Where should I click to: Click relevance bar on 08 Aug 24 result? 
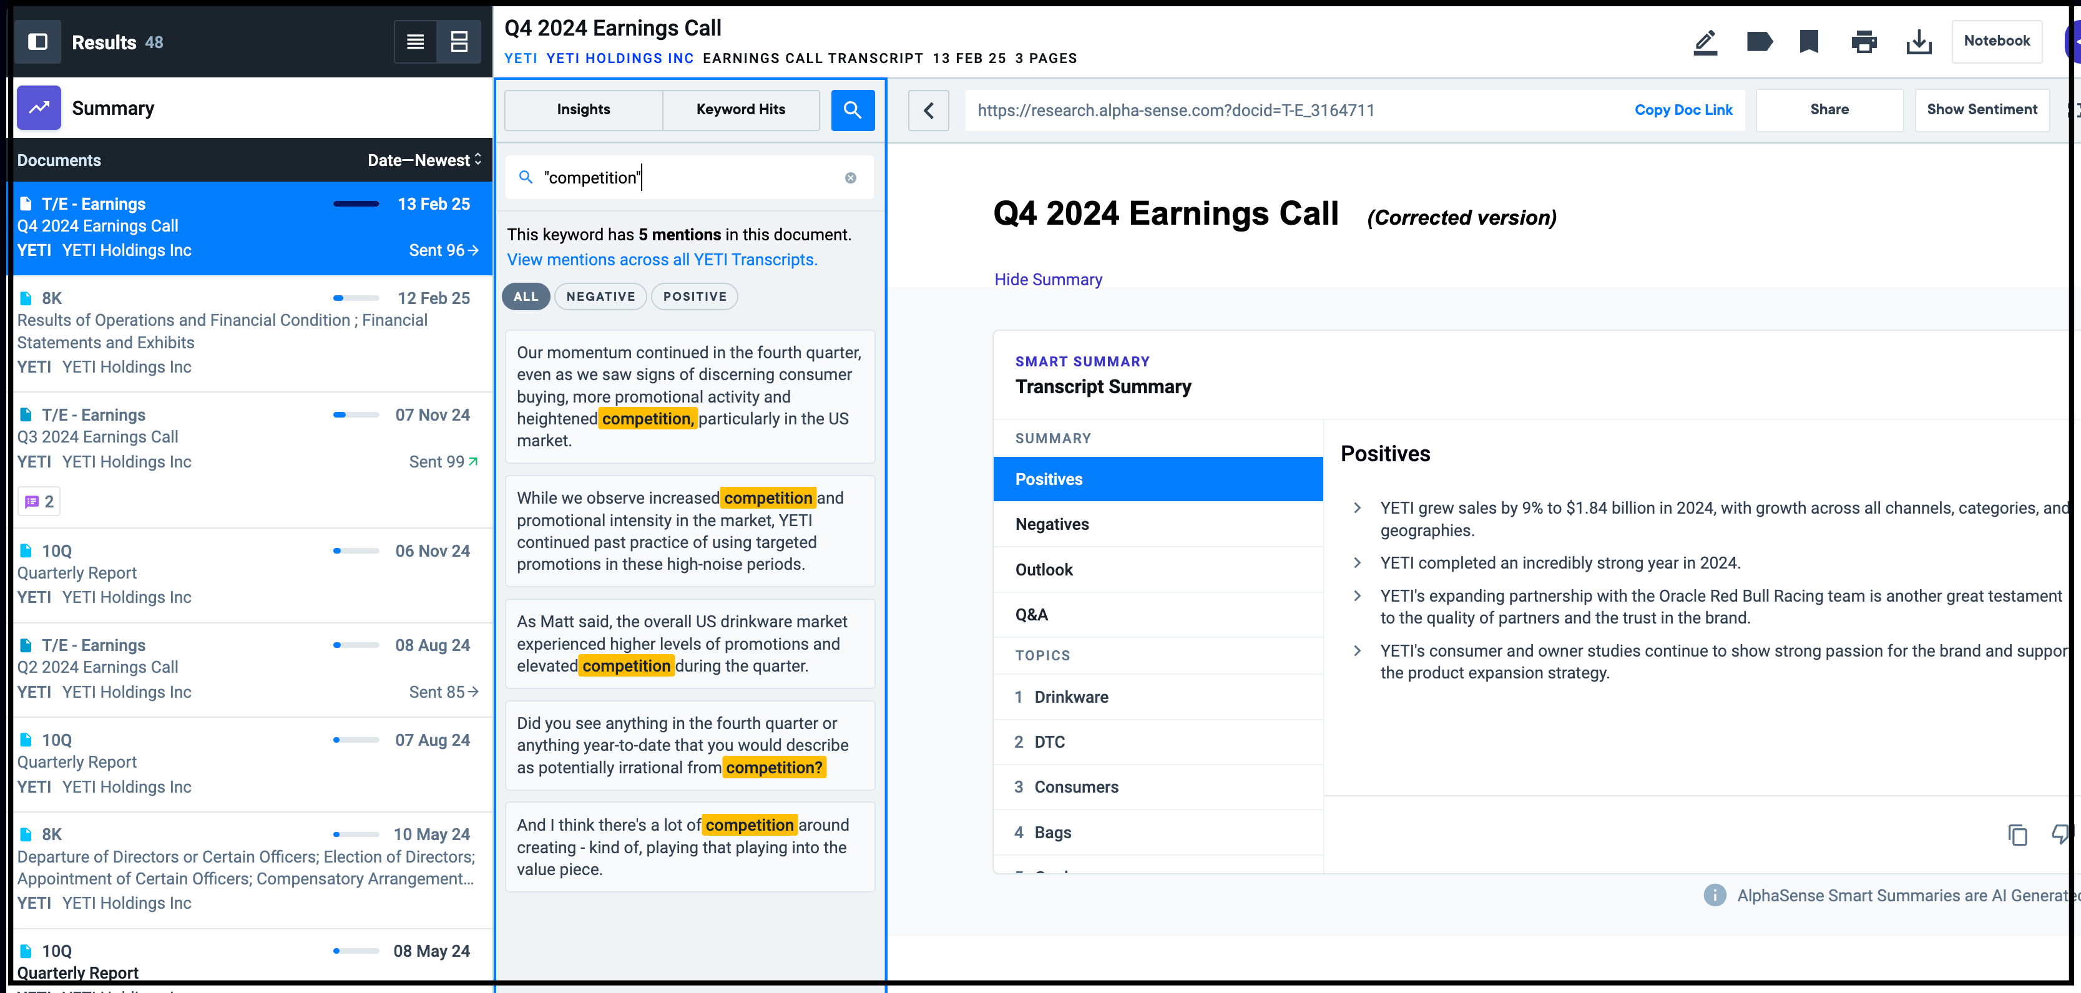pyautogui.click(x=356, y=645)
